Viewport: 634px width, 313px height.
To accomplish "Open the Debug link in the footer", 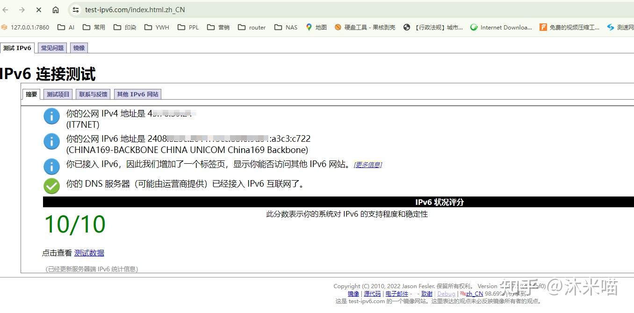I will [446, 293].
